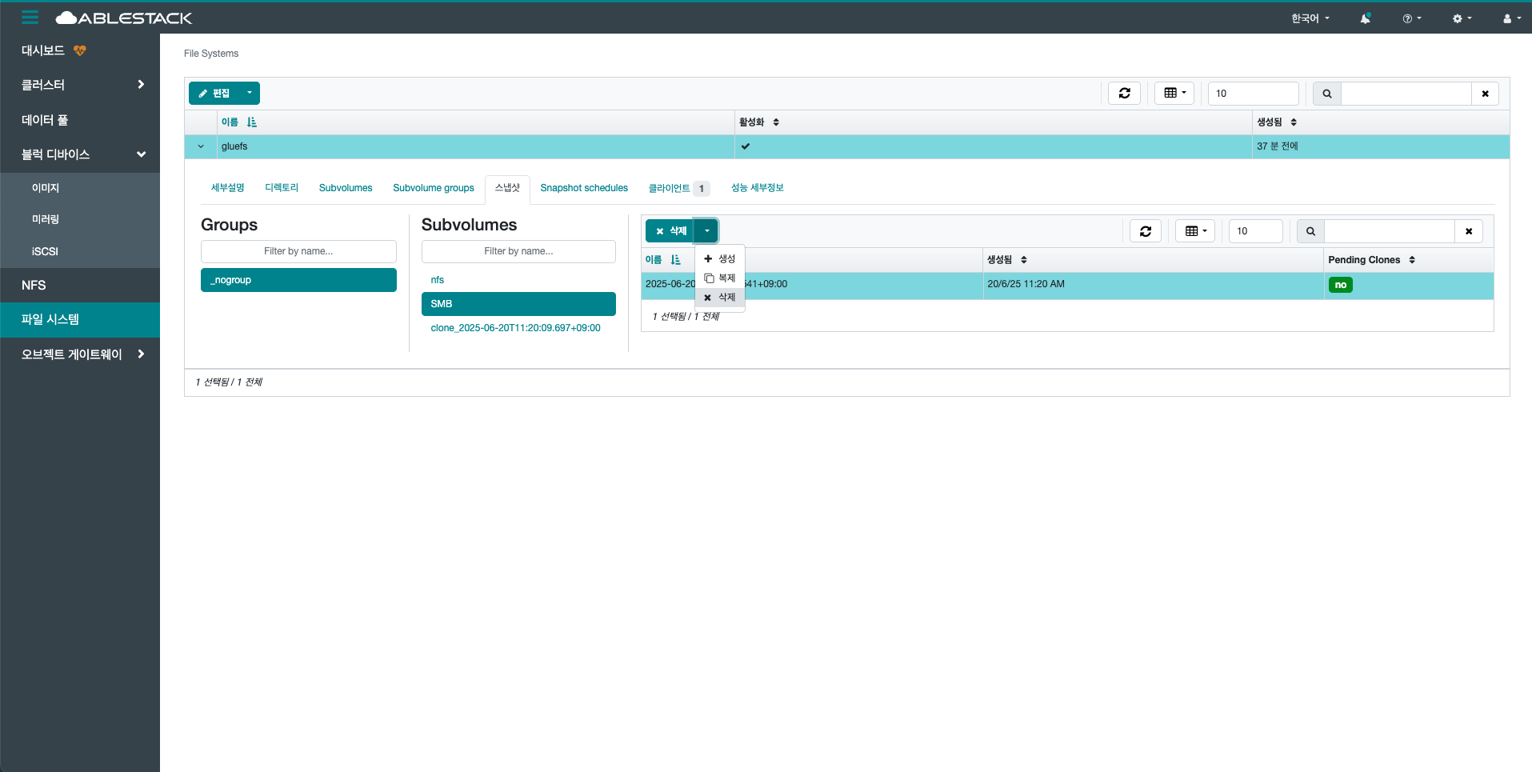Open the 한국어 language dropdown
Screen dimensions: 1532x772
pyautogui.click(x=1310, y=18)
